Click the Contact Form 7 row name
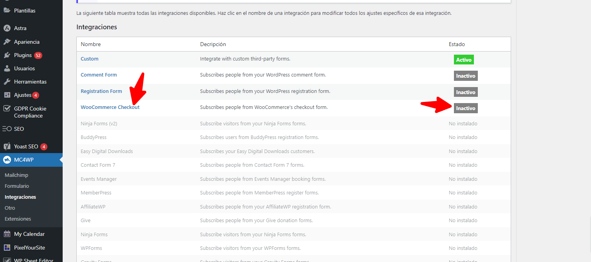This screenshot has width=591, height=262. (98, 165)
